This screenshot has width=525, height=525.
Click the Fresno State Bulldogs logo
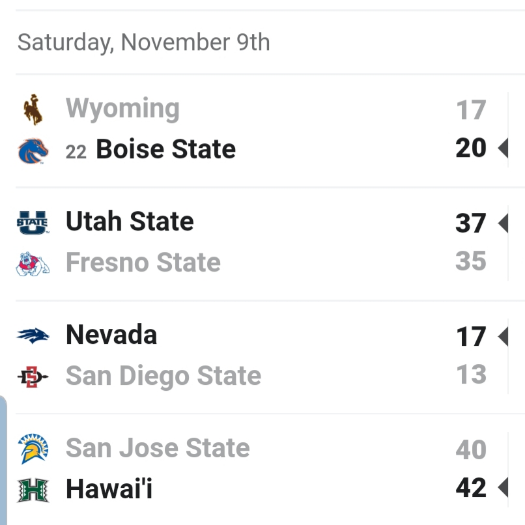33,264
